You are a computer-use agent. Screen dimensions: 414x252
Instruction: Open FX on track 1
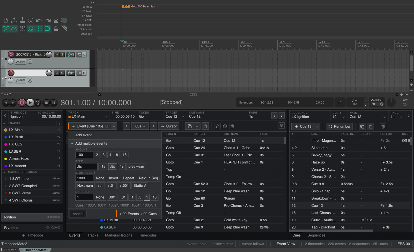point(79,54)
